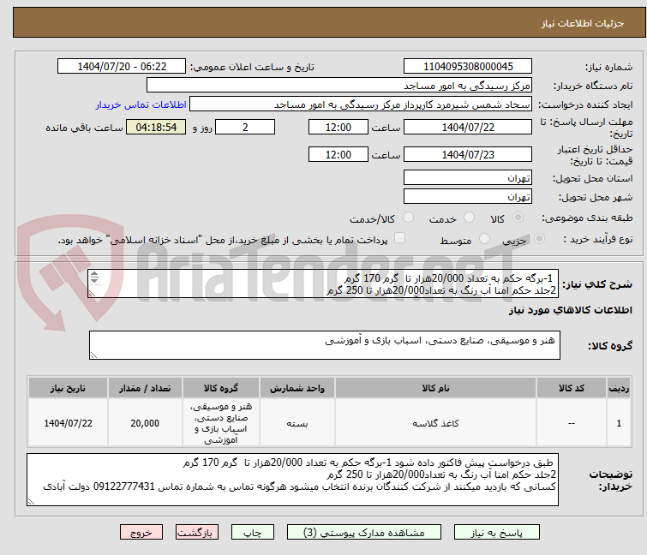Open مشاهده مدارک پیوستی (3) attachments
The height and width of the screenshot is (555, 647).
(x=363, y=533)
